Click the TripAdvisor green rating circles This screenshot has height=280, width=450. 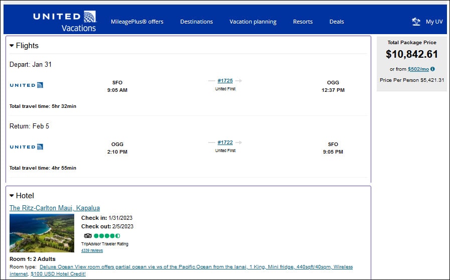(107, 236)
